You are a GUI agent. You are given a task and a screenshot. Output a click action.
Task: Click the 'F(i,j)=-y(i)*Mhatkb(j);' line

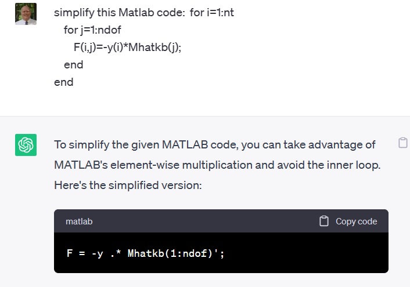pyautogui.click(x=127, y=48)
